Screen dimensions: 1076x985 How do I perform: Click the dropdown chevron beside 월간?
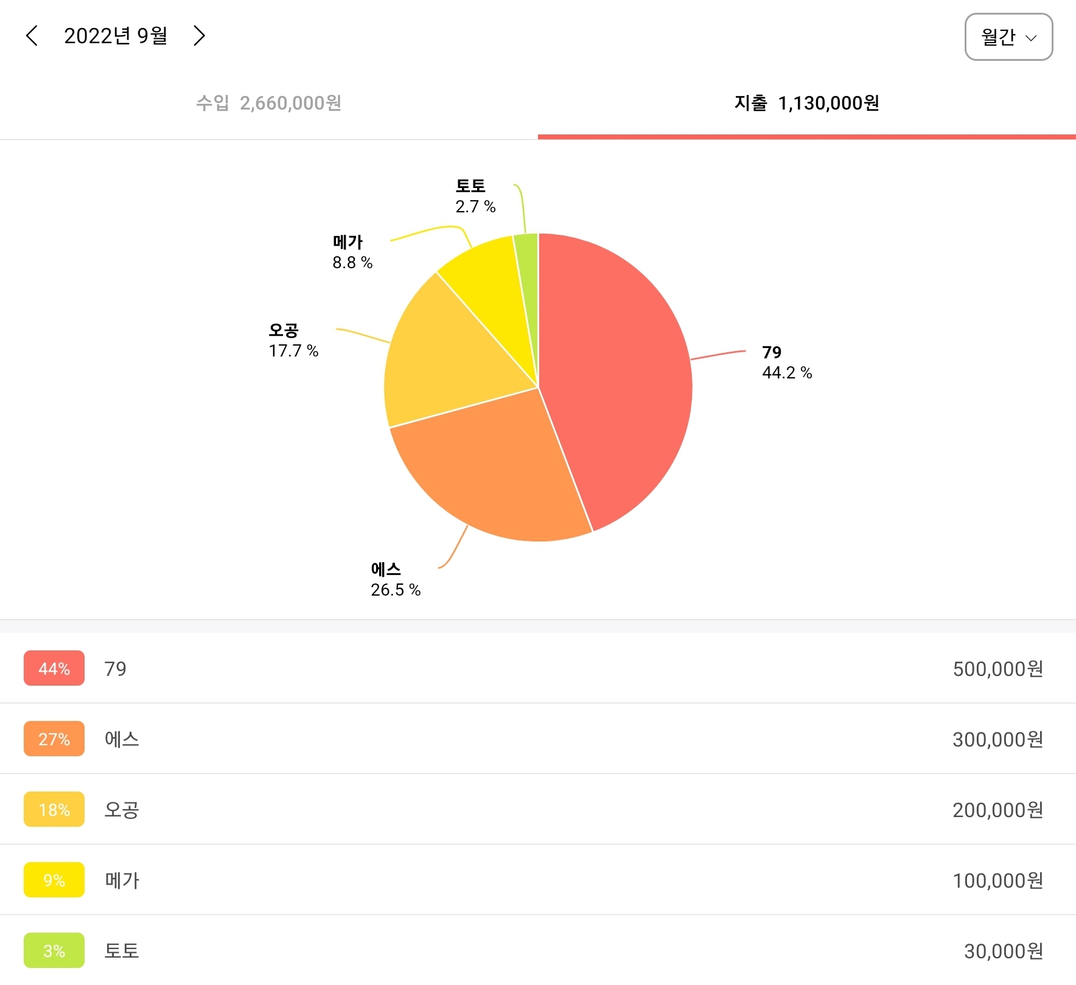[x=1031, y=38]
